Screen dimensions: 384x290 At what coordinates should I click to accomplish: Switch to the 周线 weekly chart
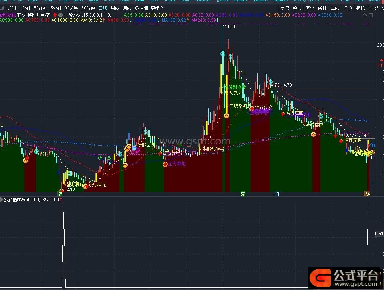pyautogui.click(x=115, y=8)
